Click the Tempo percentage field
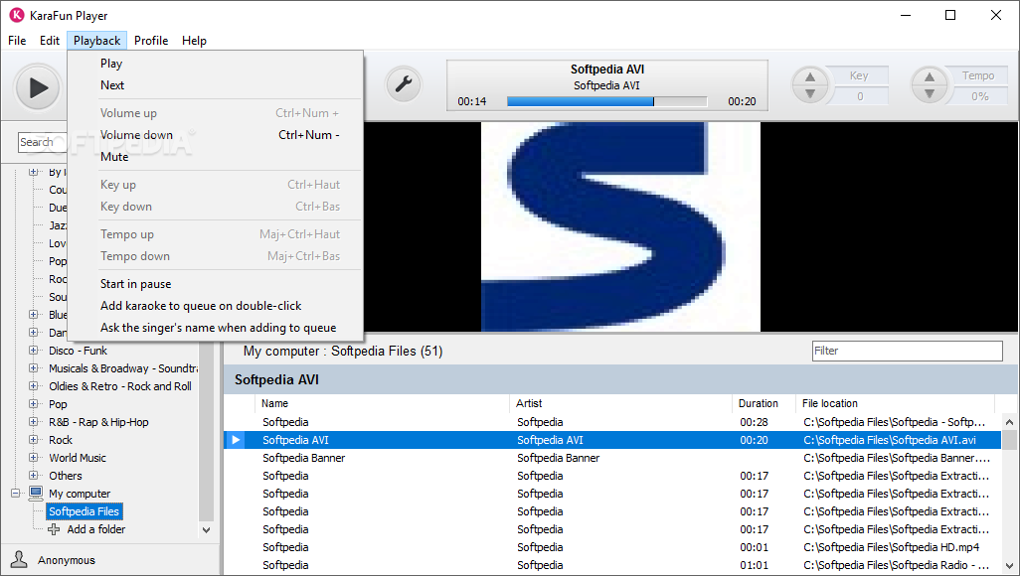This screenshot has height=576, width=1020. click(x=979, y=96)
